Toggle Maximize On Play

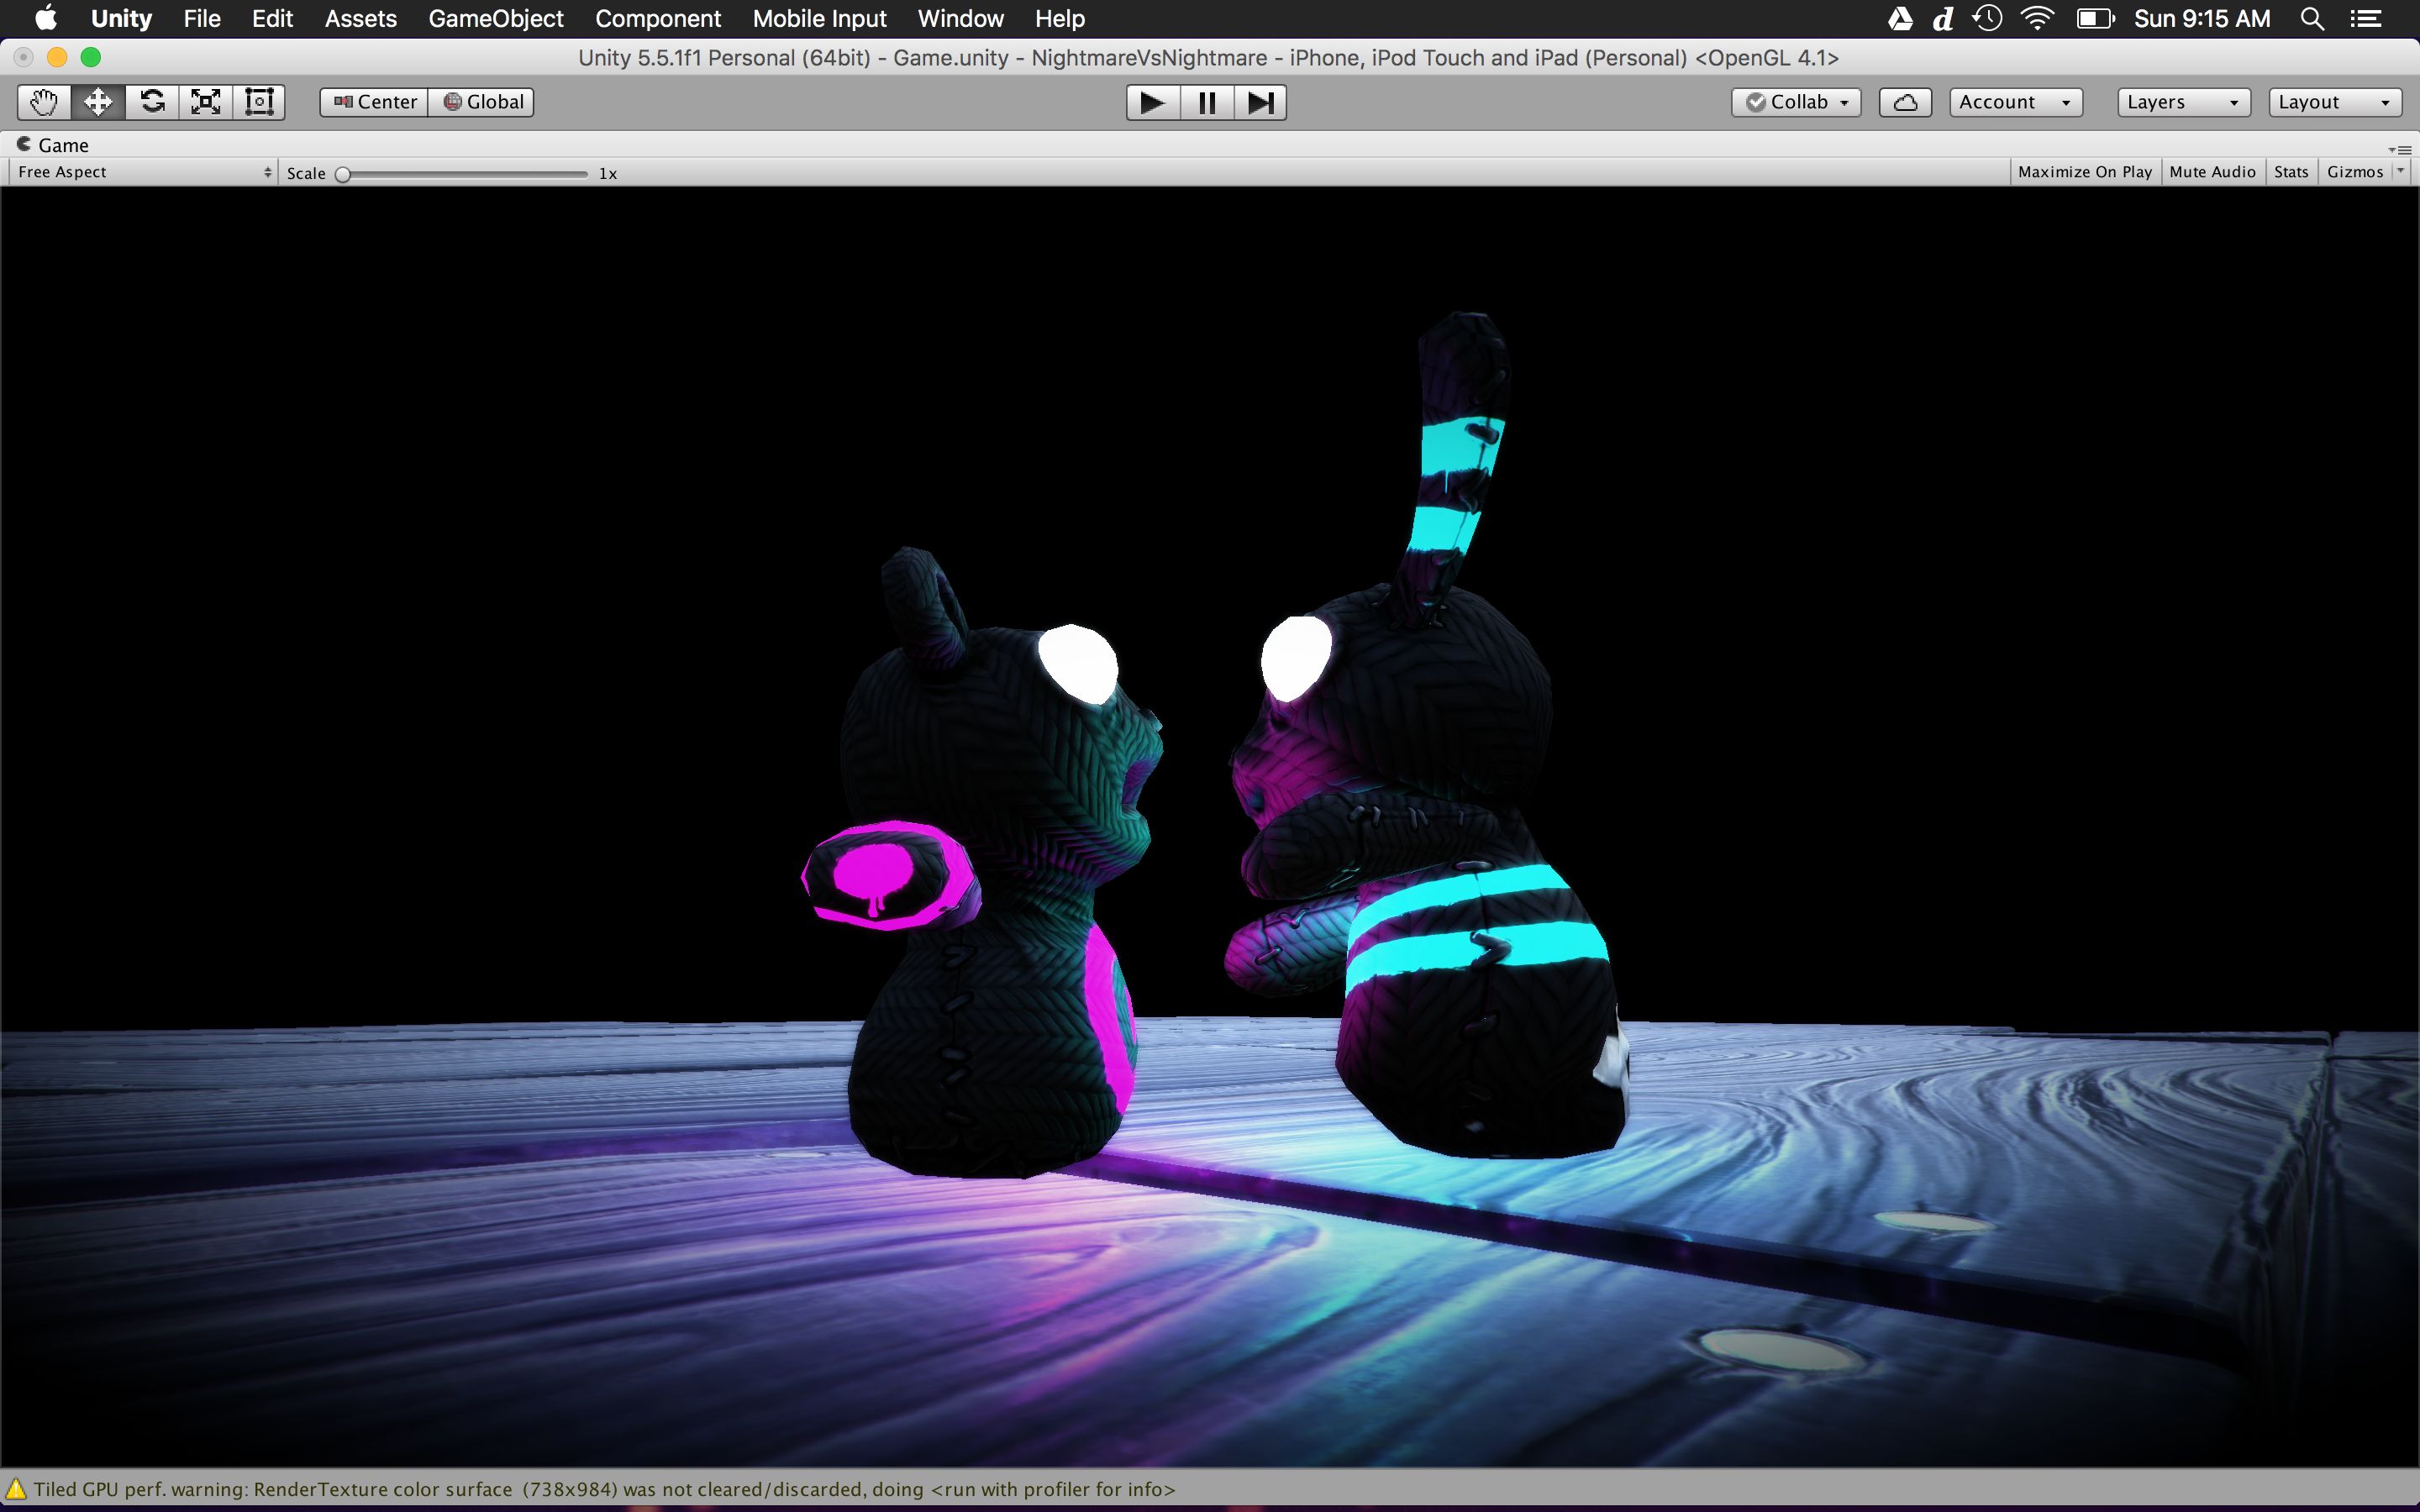[2084, 172]
